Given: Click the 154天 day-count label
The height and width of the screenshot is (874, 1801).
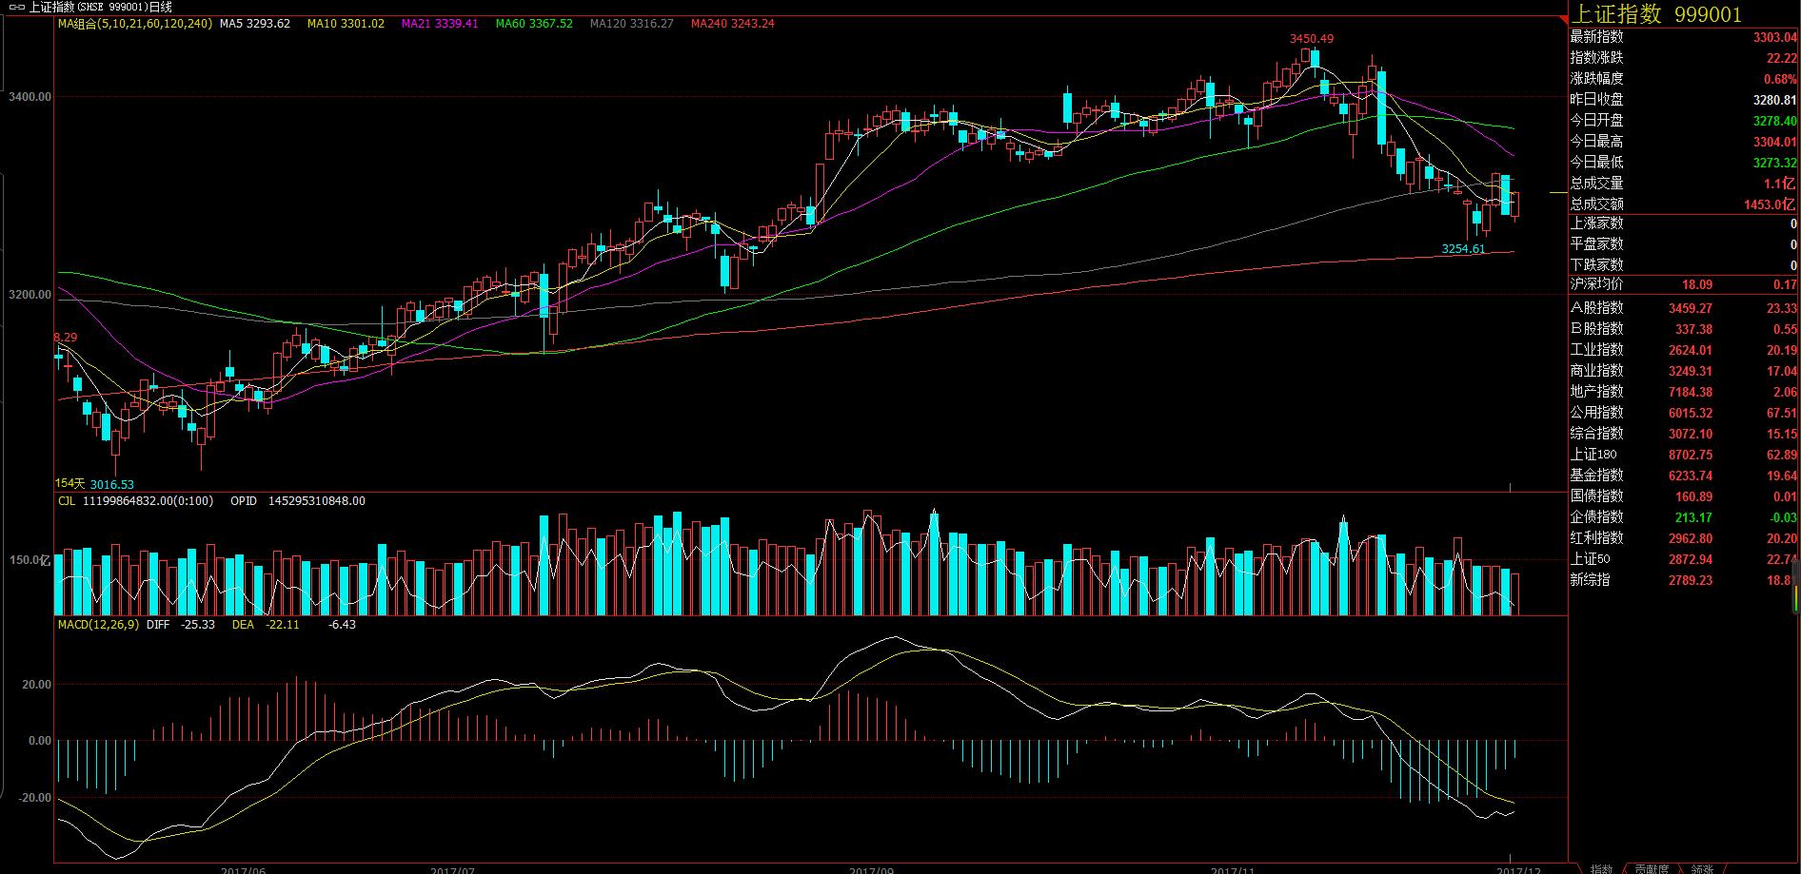Looking at the screenshot, I should 70,484.
